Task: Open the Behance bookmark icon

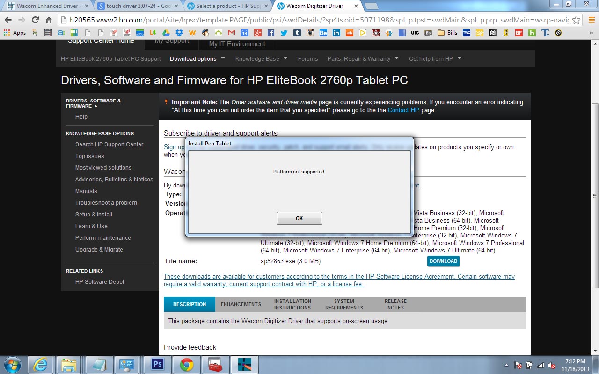Action: coord(323,33)
